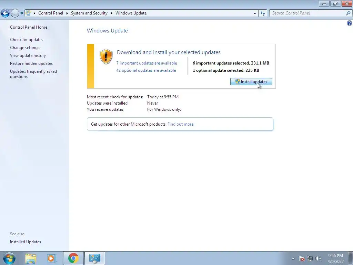The image size is (353, 265).
Task: Click the yellow warning shield icon
Action: click(x=106, y=56)
